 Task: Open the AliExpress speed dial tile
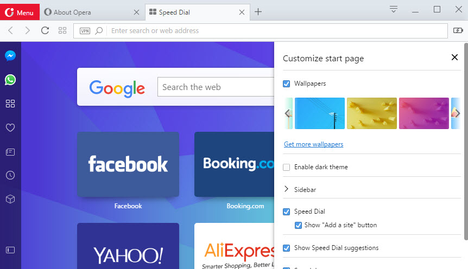(235, 246)
